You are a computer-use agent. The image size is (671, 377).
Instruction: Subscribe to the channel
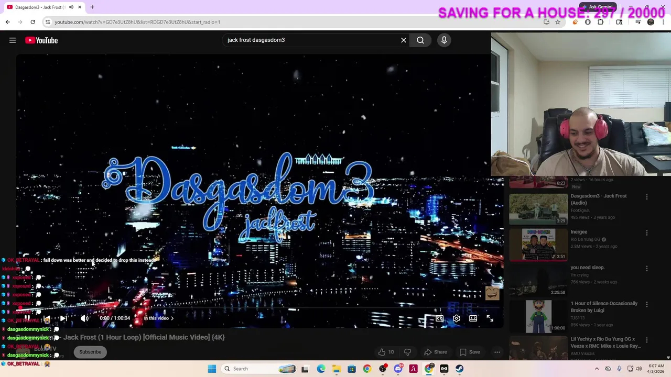point(90,352)
